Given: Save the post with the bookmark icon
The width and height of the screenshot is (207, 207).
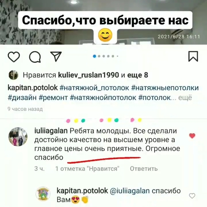Looking at the screenshot, I should click(x=193, y=56).
